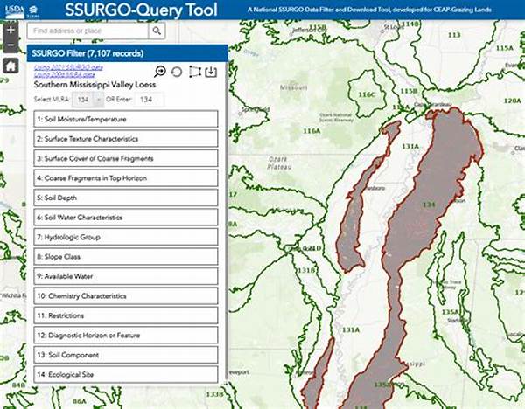Screen dimensions: 525x409
Task: Click map label 116A
Action: [x=311, y=131]
